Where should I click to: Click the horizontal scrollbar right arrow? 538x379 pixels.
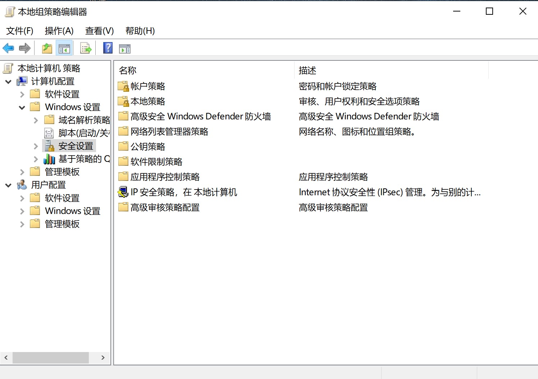[x=103, y=358]
